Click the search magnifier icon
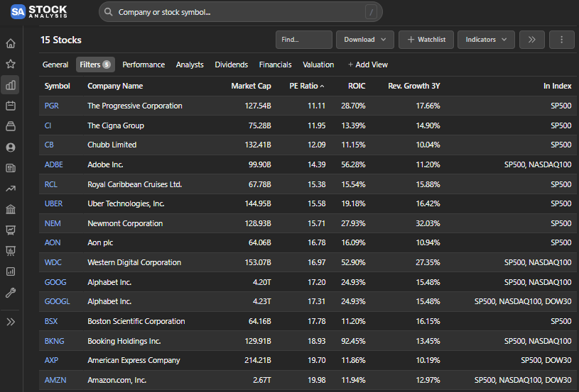The width and height of the screenshot is (579, 392). point(108,12)
